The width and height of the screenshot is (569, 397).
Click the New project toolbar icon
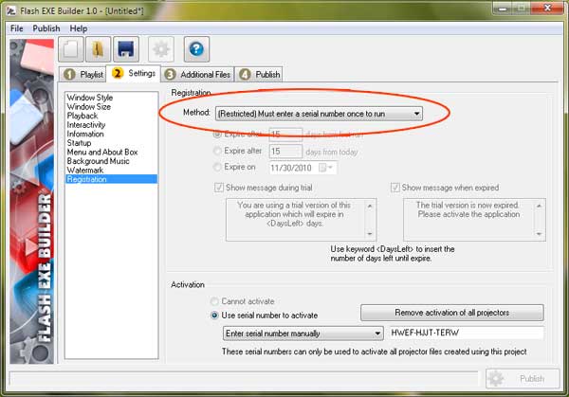(71, 49)
